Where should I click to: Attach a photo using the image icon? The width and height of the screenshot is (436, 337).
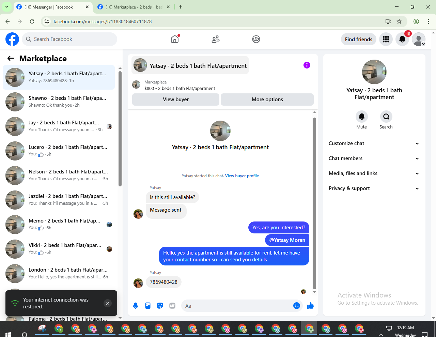coord(148,306)
